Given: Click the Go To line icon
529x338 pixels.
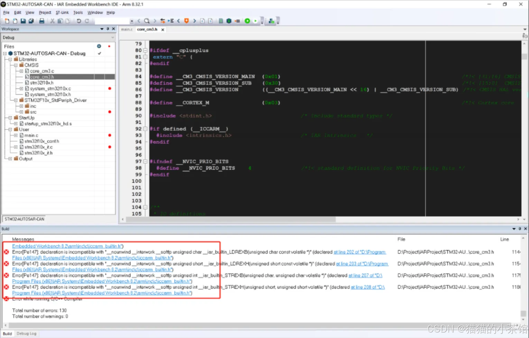Looking at the screenshot, I should (171, 21).
